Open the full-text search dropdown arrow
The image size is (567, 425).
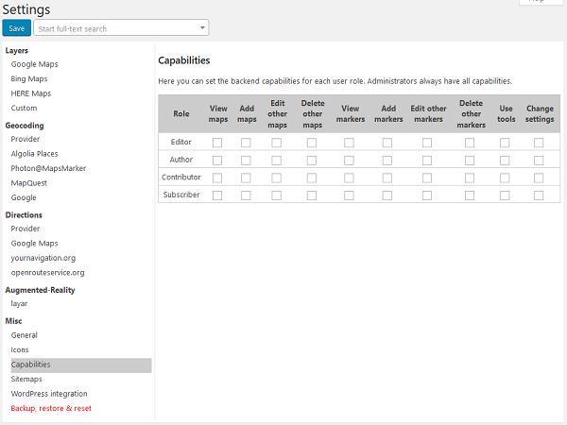pos(202,28)
